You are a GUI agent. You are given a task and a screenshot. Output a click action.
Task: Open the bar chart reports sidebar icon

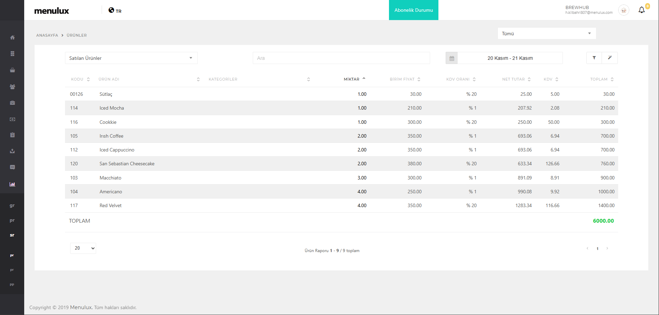click(12, 184)
